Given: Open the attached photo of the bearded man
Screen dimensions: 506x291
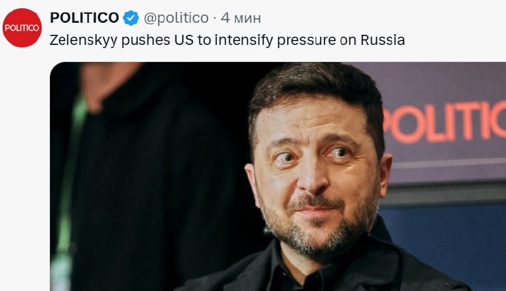Looking at the screenshot, I should tap(278, 176).
